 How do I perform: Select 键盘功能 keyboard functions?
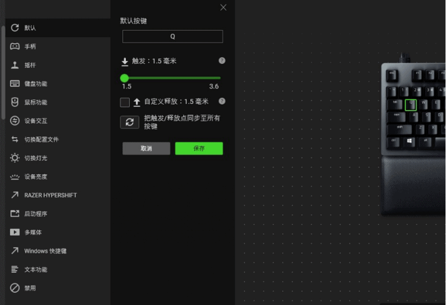[34, 84]
